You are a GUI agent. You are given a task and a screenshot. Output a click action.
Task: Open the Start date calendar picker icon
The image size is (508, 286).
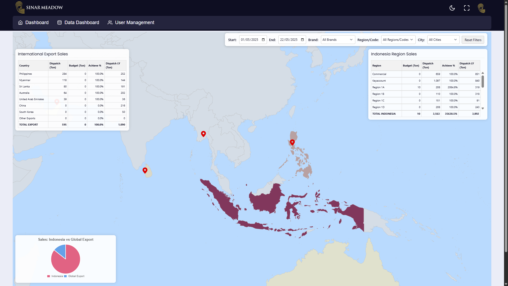coord(263,40)
